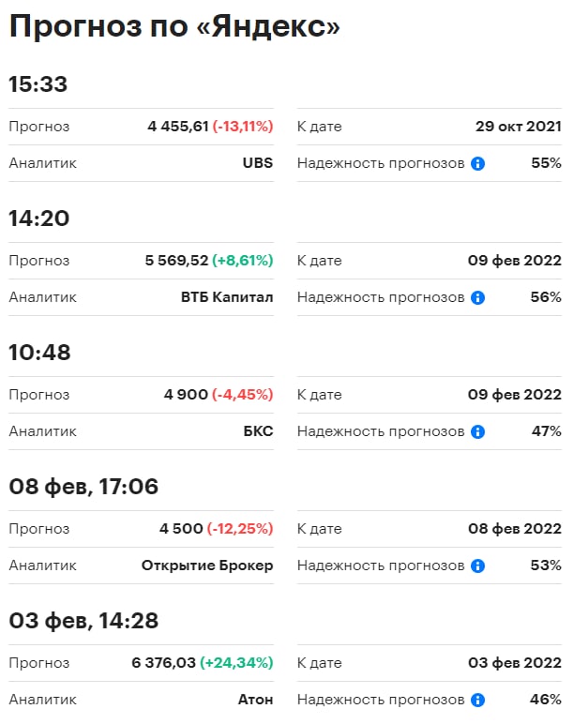
Task: Click forecast value 4 500 (-12,25%)
Action: click(x=216, y=529)
